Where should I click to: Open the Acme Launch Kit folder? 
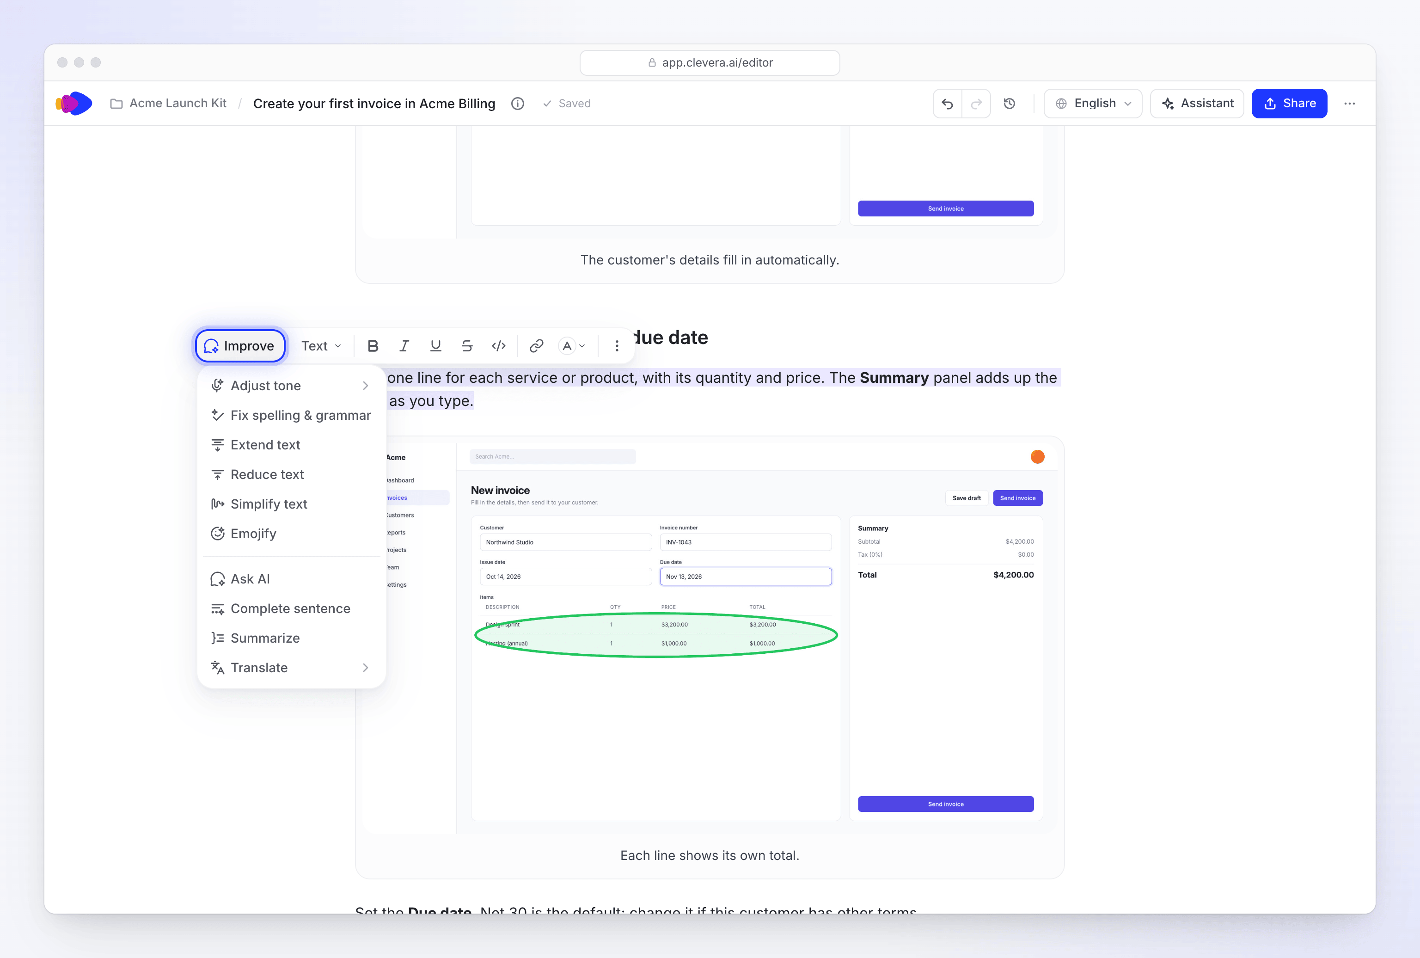click(168, 103)
